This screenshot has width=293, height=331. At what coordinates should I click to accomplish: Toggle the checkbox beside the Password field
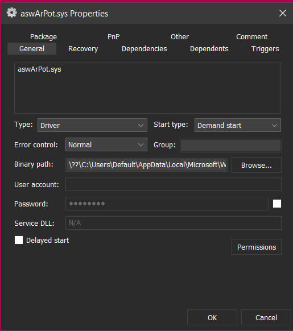click(x=277, y=204)
